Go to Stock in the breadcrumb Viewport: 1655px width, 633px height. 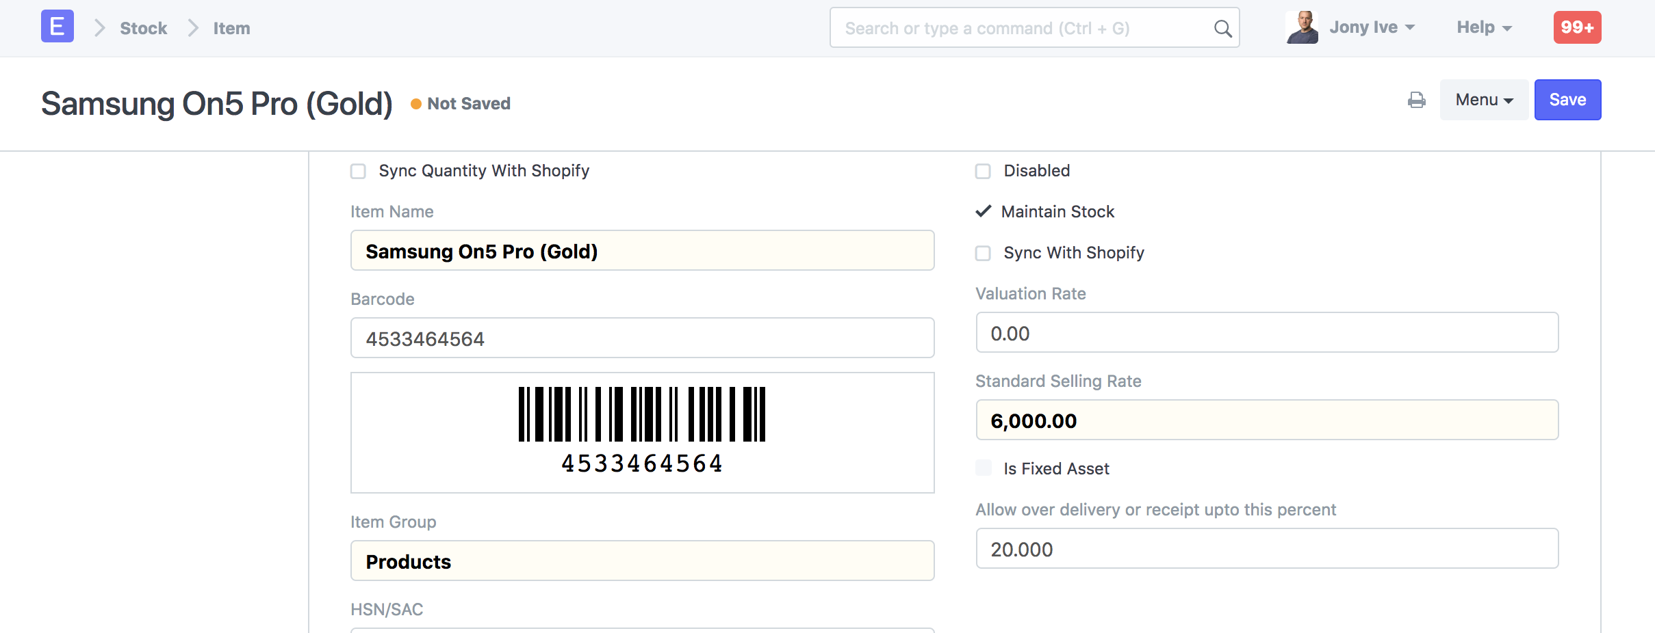point(143,28)
